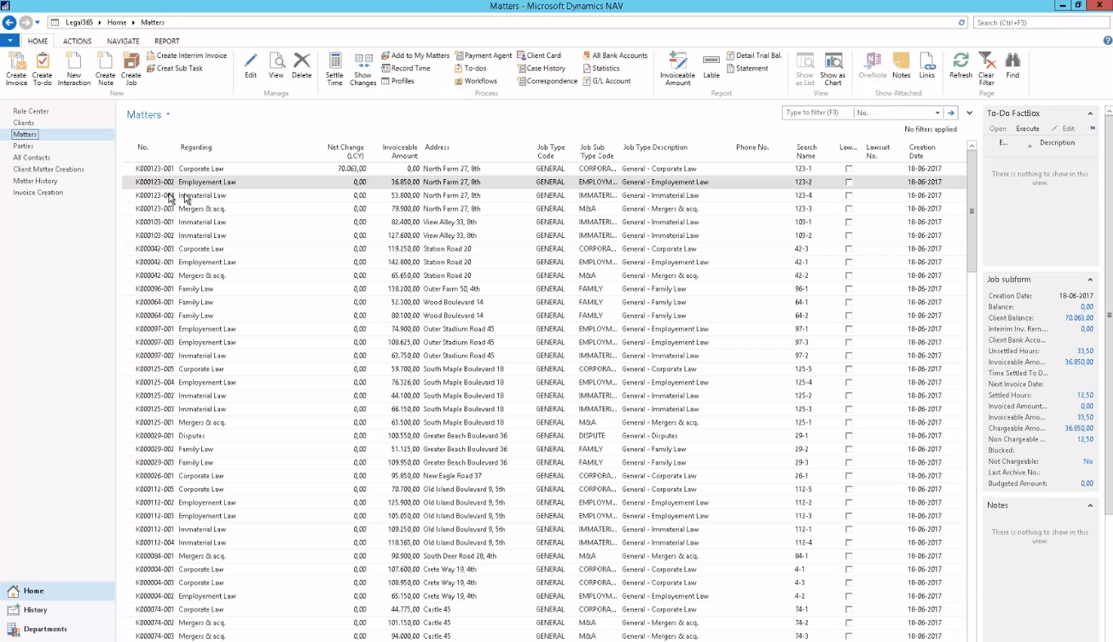Click the Find binoculars icon
This screenshot has width=1113, height=642.
tap(1012, 65)
